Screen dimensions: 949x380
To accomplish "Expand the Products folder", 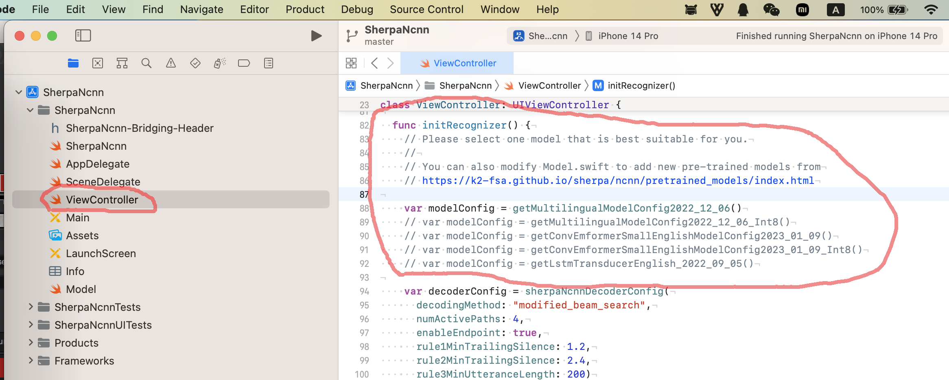I will pos(31,343).
